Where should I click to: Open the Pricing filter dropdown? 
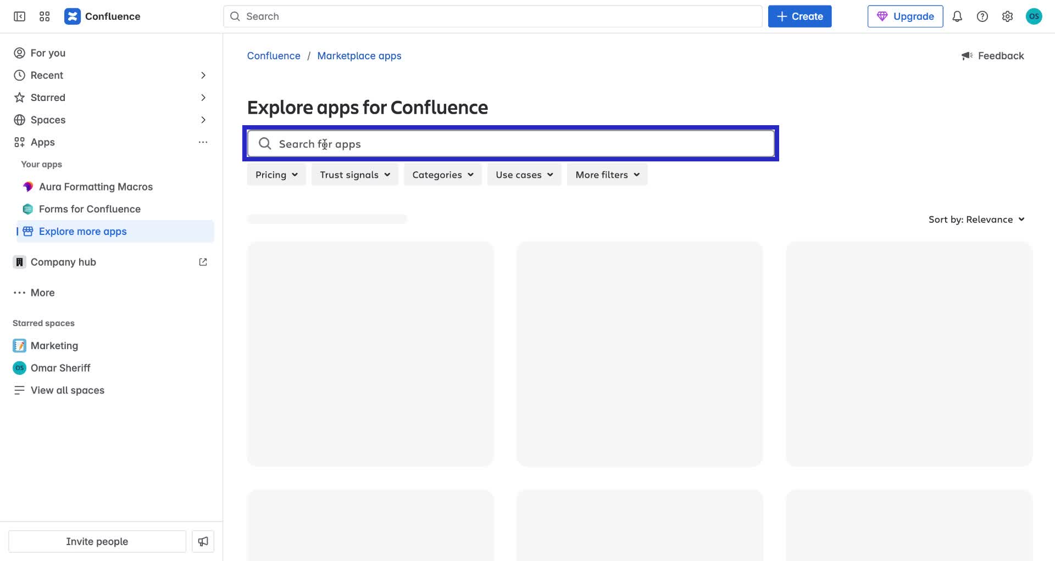[276, 174]
